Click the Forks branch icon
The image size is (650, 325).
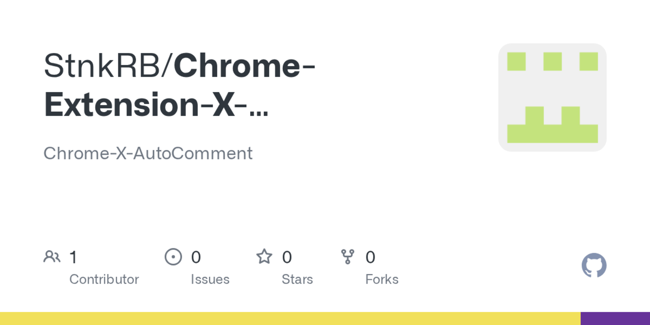(347, 257)
